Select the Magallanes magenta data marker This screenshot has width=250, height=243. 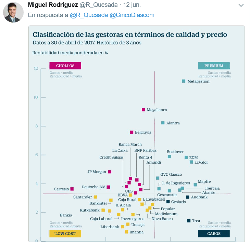coord(143,109)
